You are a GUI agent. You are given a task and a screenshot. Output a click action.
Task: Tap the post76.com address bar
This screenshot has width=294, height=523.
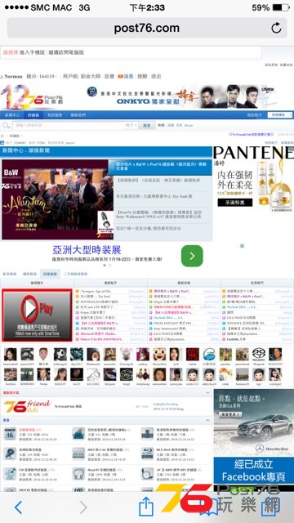[147, 28]
